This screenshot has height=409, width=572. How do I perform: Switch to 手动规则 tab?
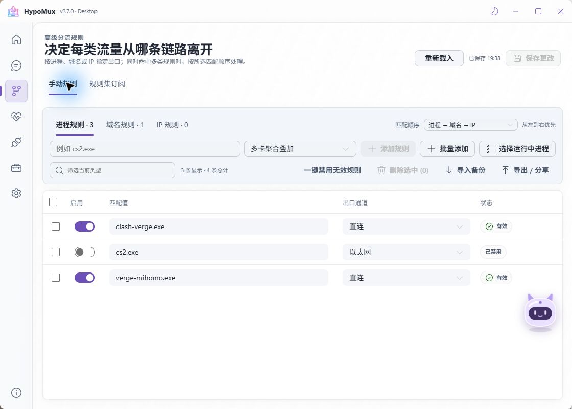[63, 84]
